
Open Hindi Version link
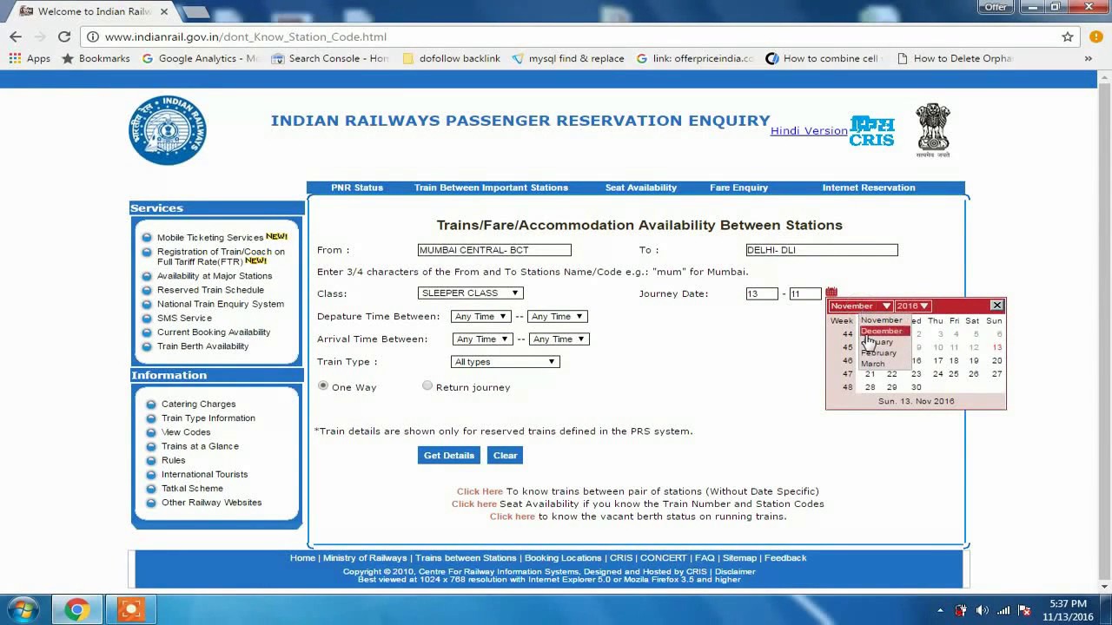(809, 130)
